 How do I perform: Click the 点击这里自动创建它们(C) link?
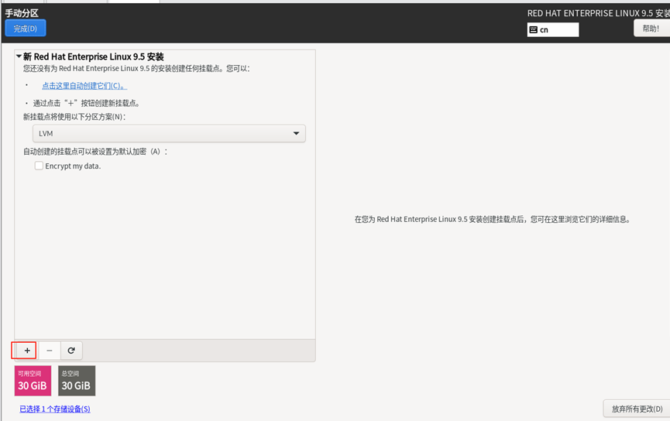coord(84,86)
